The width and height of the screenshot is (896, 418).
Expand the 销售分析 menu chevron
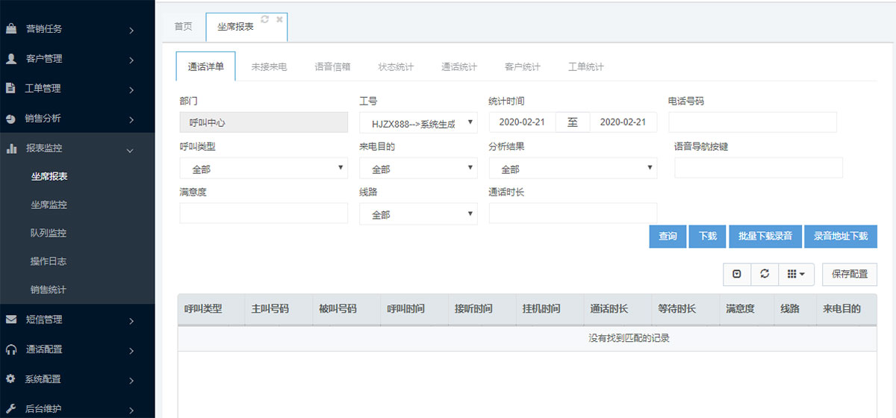tap(131, 119)
